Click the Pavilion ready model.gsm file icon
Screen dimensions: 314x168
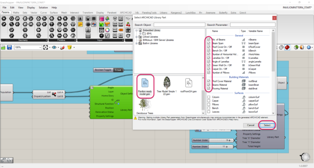tap(146, 87)
